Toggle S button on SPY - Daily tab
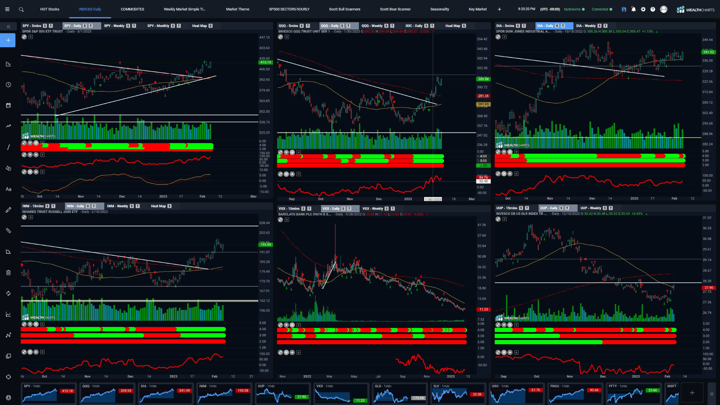This screenshot has width=720, height=405. pyautogui.click(x=85, y=26)
